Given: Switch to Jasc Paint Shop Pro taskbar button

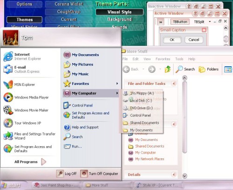Looking at the screenshot, I should [x=56, y=185].
